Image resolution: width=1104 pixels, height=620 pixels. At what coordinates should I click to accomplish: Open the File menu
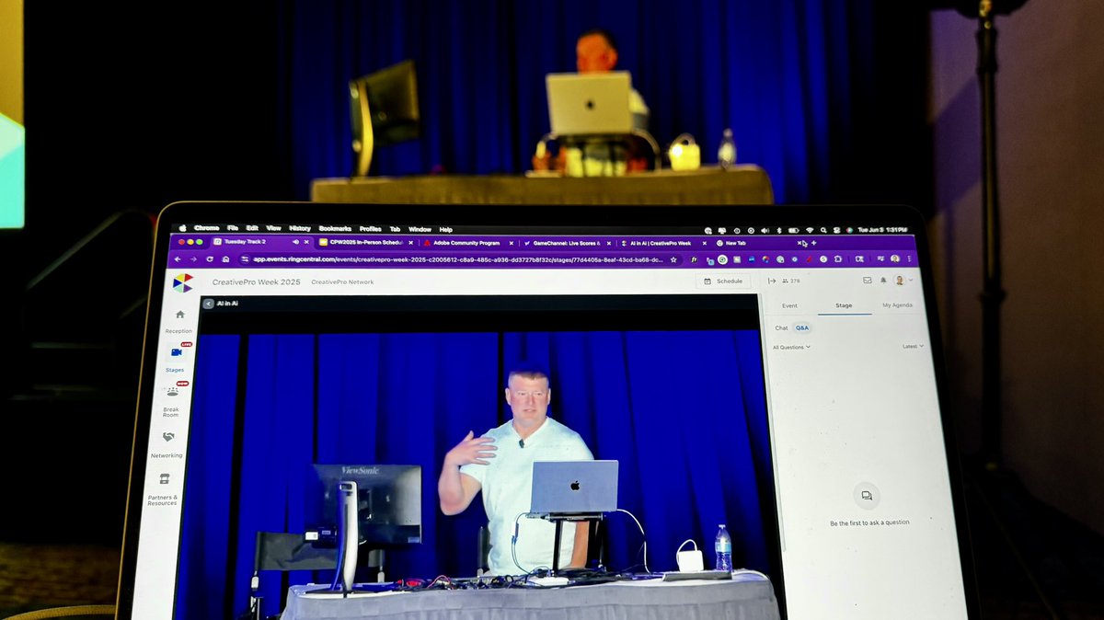(233, 228)
